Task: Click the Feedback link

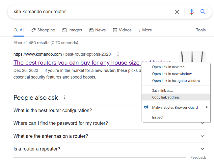Action: pyautogui.click(x=198, y=157)
